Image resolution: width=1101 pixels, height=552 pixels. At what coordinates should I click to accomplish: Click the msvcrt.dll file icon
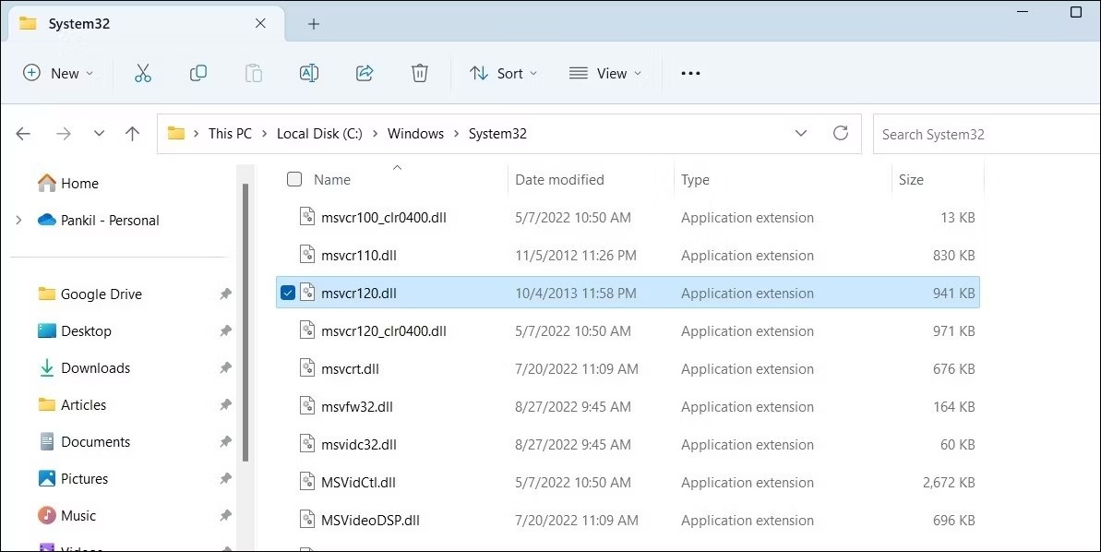point(307,368)
